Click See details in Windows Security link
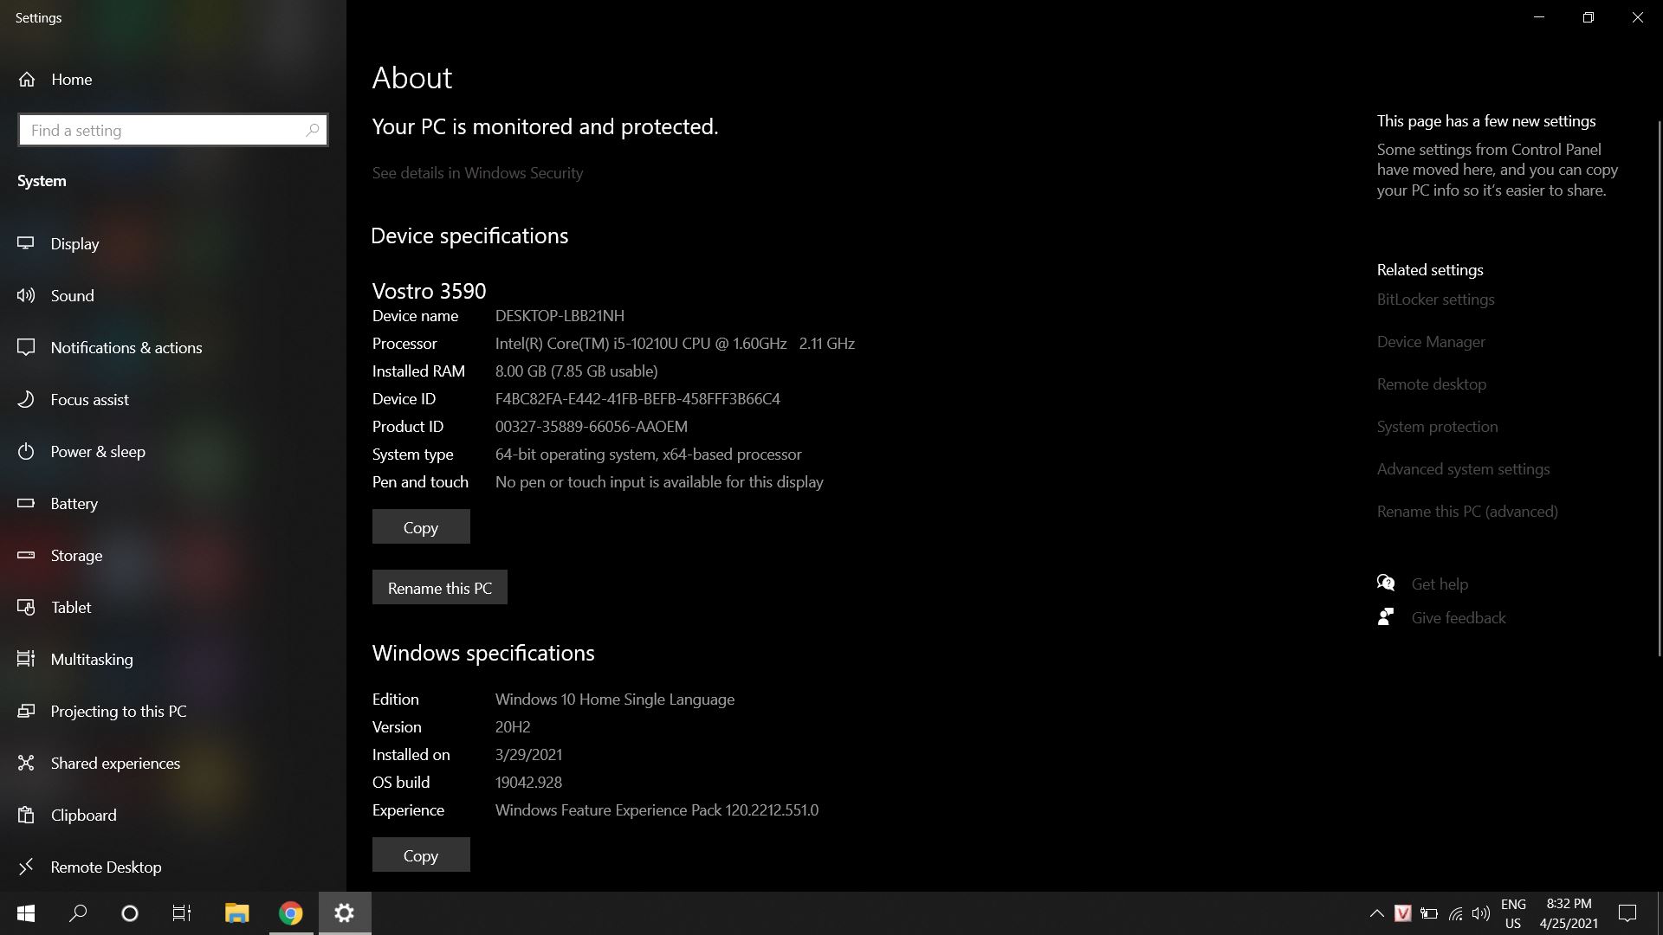The width and height of the screenshot is (1663, 935). point(477,172)
